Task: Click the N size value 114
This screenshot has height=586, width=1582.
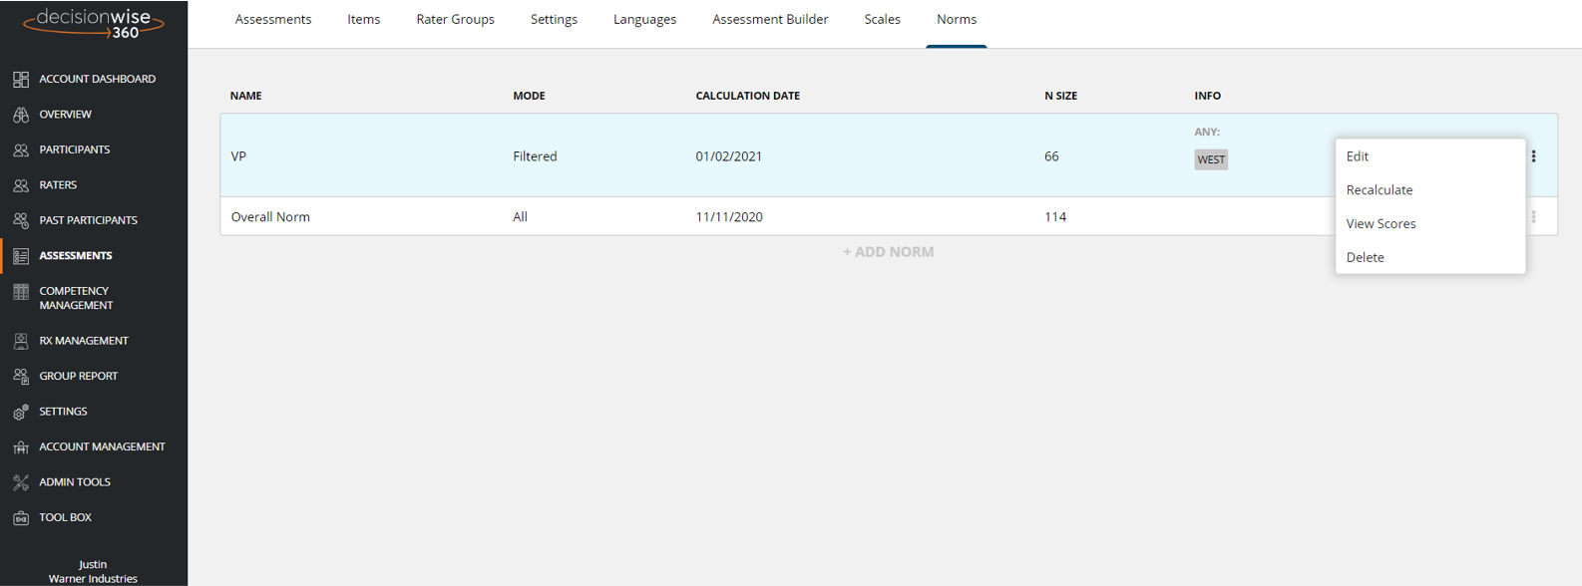Action: [x=1055, y=217]
